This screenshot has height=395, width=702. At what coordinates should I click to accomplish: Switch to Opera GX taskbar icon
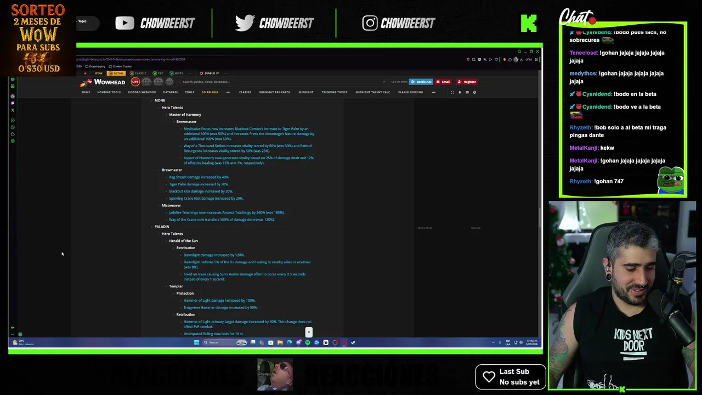coord(344,342)
